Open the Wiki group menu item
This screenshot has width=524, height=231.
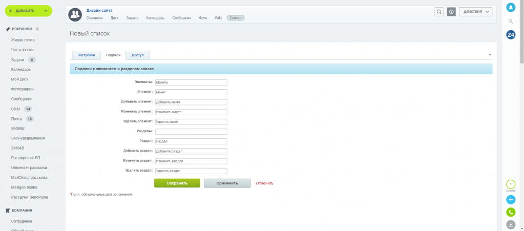click(218, 18)
